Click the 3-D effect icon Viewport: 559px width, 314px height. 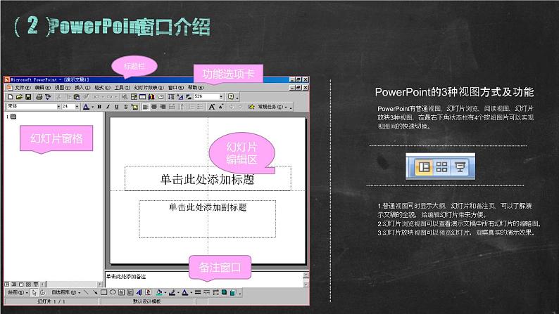point(233,293)
